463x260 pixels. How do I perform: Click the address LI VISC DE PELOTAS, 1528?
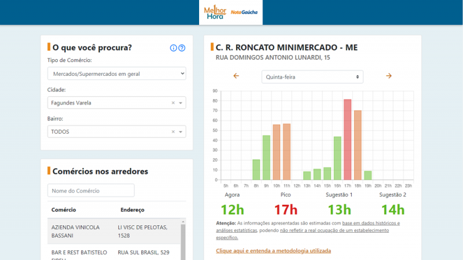[x=142, y=232]
